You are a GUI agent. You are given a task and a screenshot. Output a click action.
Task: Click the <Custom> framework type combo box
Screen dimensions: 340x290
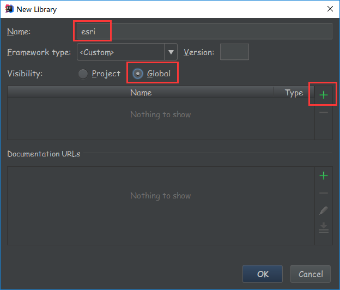pyautogui.click(x=127, y=52)
